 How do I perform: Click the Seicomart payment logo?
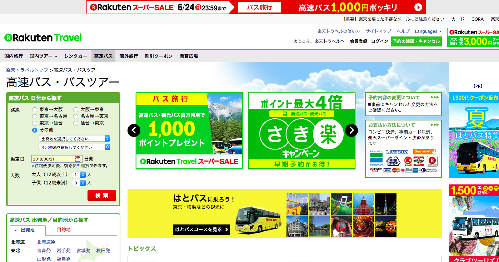coord(425,152)
